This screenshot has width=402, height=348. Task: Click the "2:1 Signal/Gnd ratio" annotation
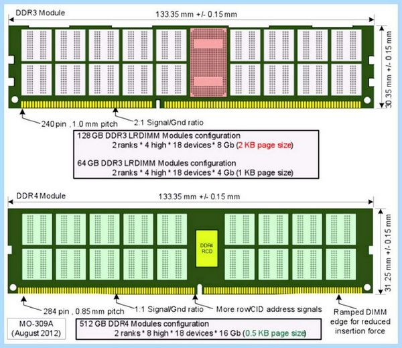(169, 123)
